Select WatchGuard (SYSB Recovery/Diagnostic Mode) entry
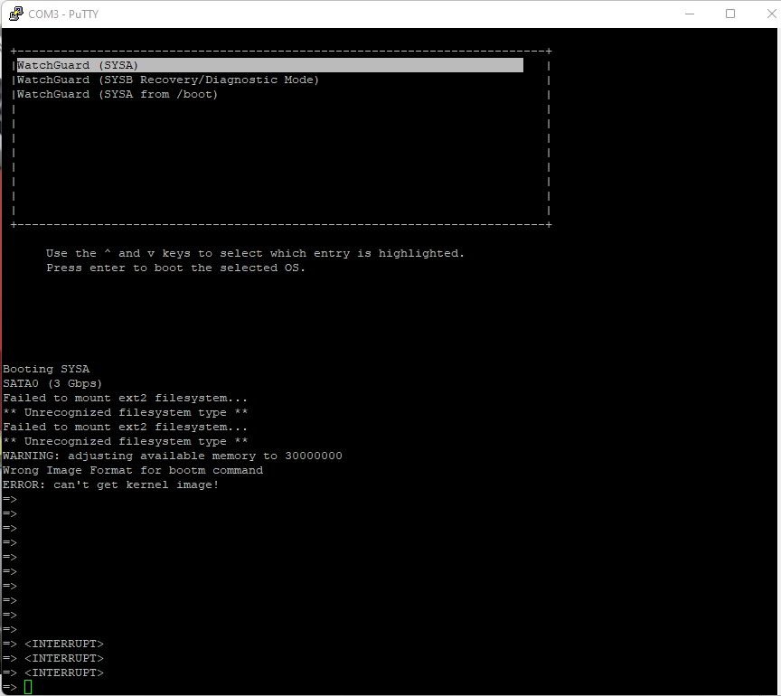 click(168, 80)
